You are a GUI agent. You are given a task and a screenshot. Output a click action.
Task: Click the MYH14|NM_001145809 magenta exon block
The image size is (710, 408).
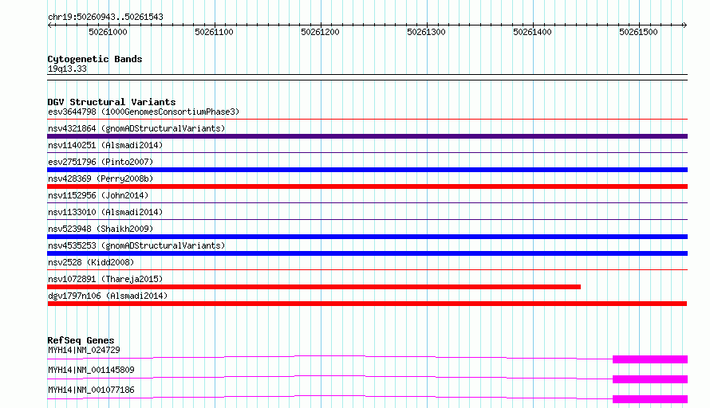pyautogui.click(x=650, y=379)
